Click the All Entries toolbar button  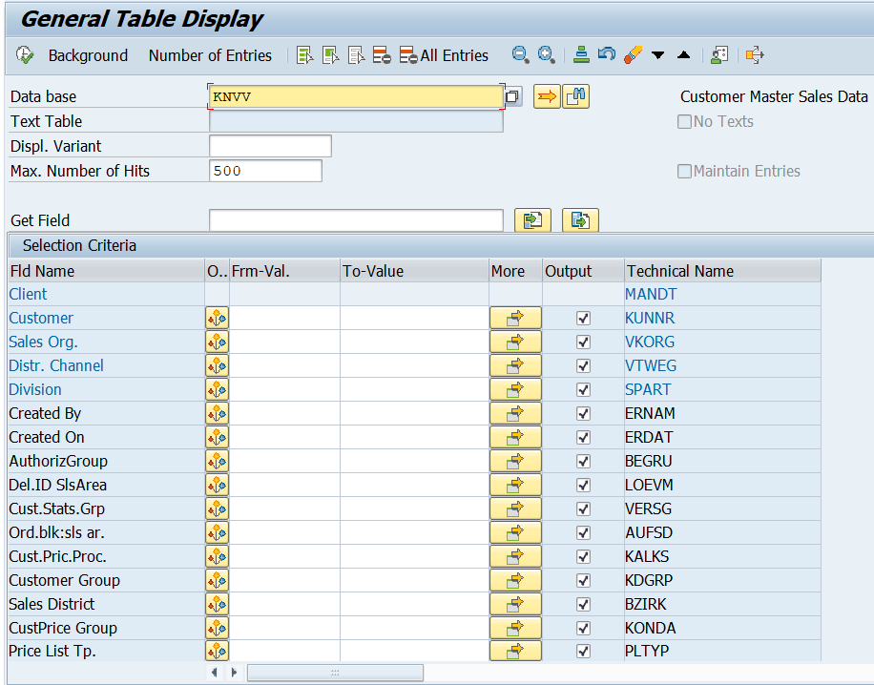click(x=445, y=55)
